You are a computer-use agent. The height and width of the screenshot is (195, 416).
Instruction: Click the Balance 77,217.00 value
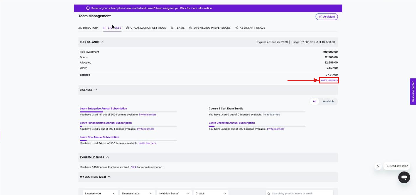tap(332, 75)
